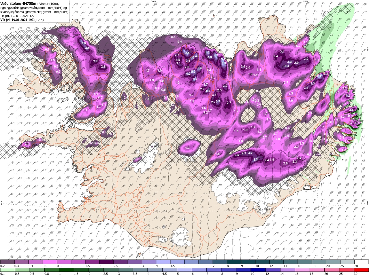
Task: Click the 'VT: þri. 19.01.2021 19Z (+7 h)' line
Action: 22,20
